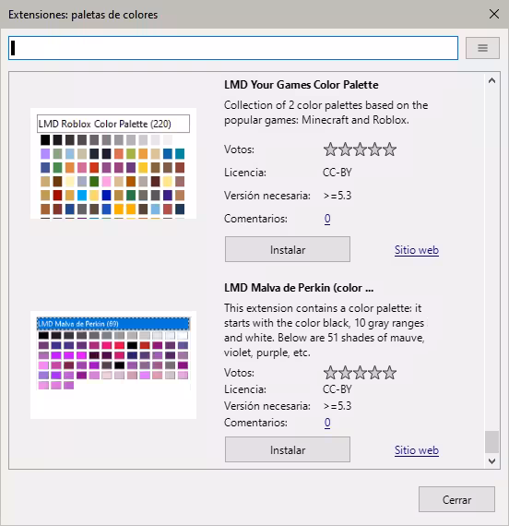Viewport: 509px width, 526px height.
Task: Open Sitio web for LMD Your Games
Action: coord(417,250)
